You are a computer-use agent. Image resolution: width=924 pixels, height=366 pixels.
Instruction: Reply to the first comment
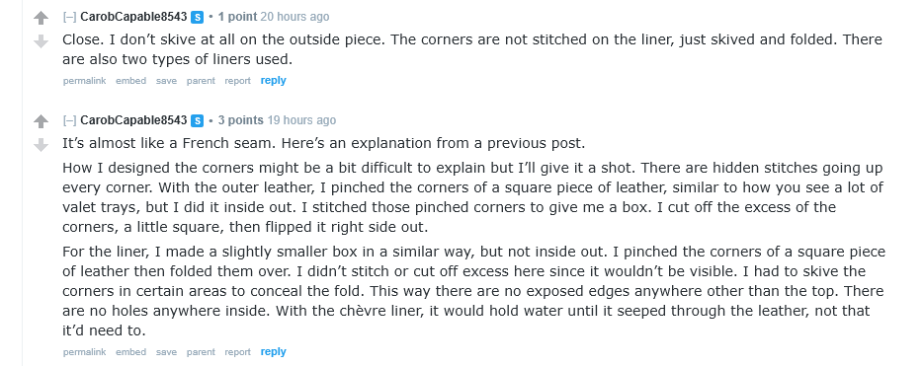pyautogui.click(x=274, y=81)
